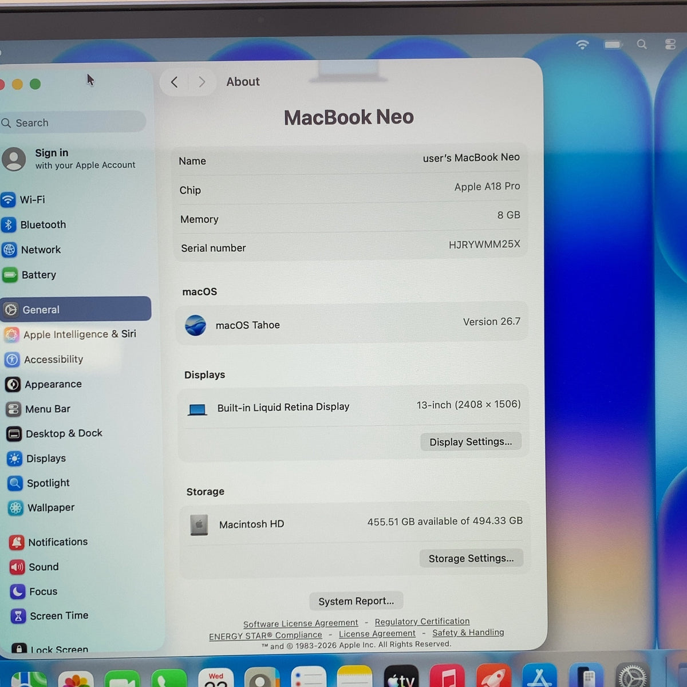Open Calendar from the Dock
Image resolution: width=687 pixels, height=687 pixels.
point(216,678)
